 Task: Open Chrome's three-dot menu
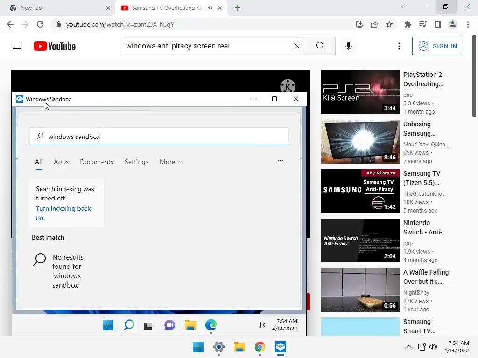(x=468, y=24)
